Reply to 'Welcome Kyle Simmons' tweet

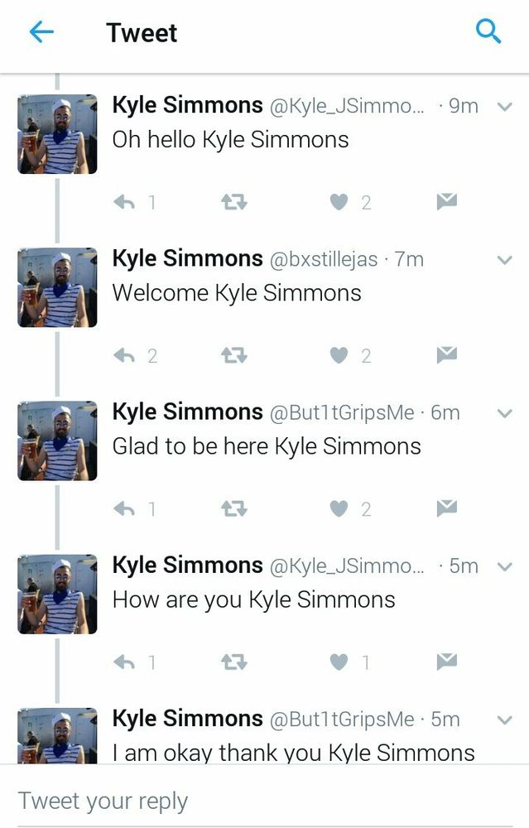click(x=125, y=355)
